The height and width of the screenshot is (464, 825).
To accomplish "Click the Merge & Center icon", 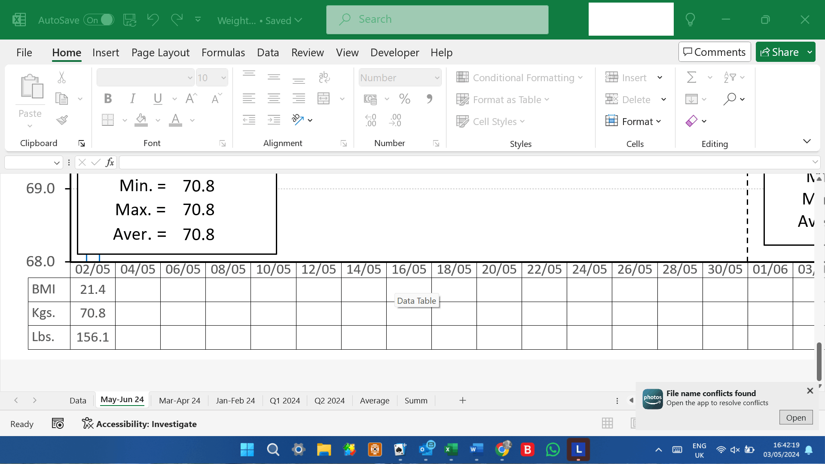I will coord(324,99).
